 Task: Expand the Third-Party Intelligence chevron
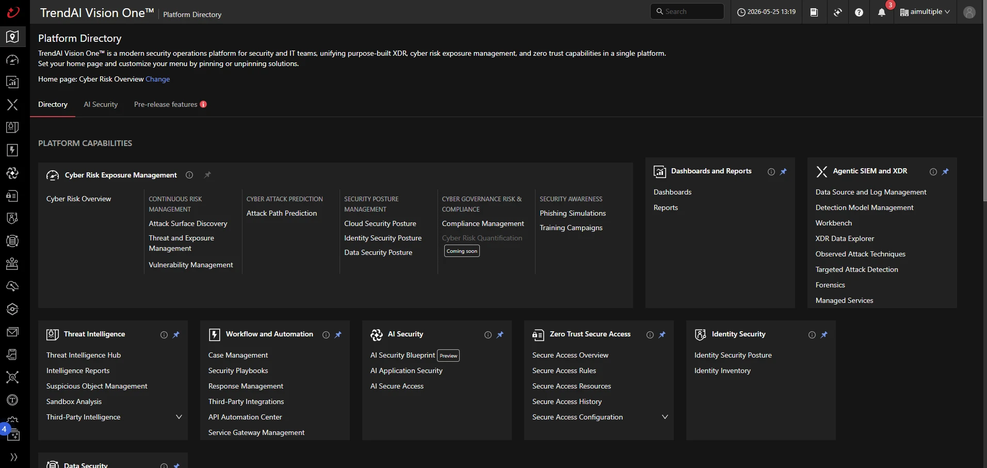coord(179,417)
